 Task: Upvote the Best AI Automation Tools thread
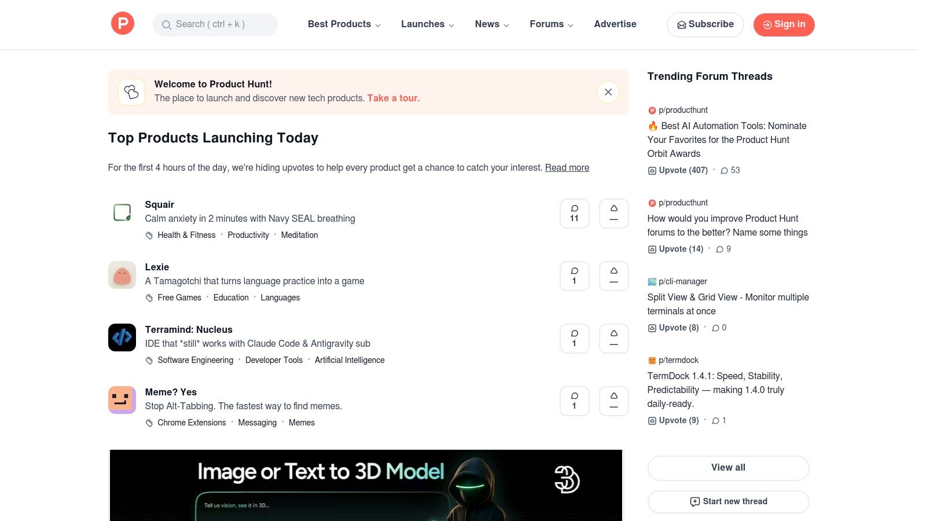click(x=678, y=170)
